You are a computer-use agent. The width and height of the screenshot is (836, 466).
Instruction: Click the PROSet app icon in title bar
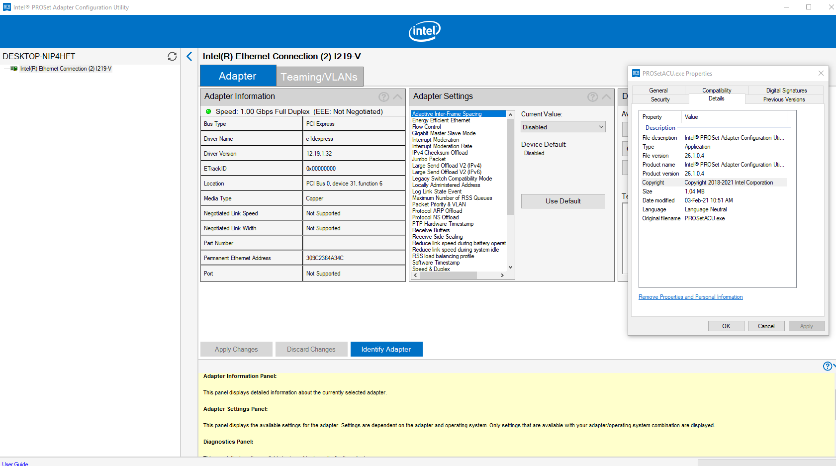(7, 7)
